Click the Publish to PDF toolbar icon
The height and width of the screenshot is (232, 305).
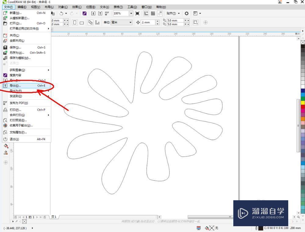107,13
